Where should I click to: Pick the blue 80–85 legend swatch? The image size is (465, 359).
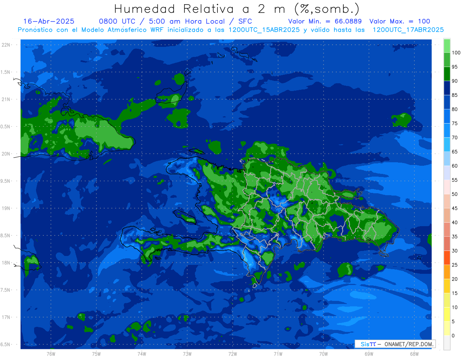pyautogui.click(x=447, y=102)
